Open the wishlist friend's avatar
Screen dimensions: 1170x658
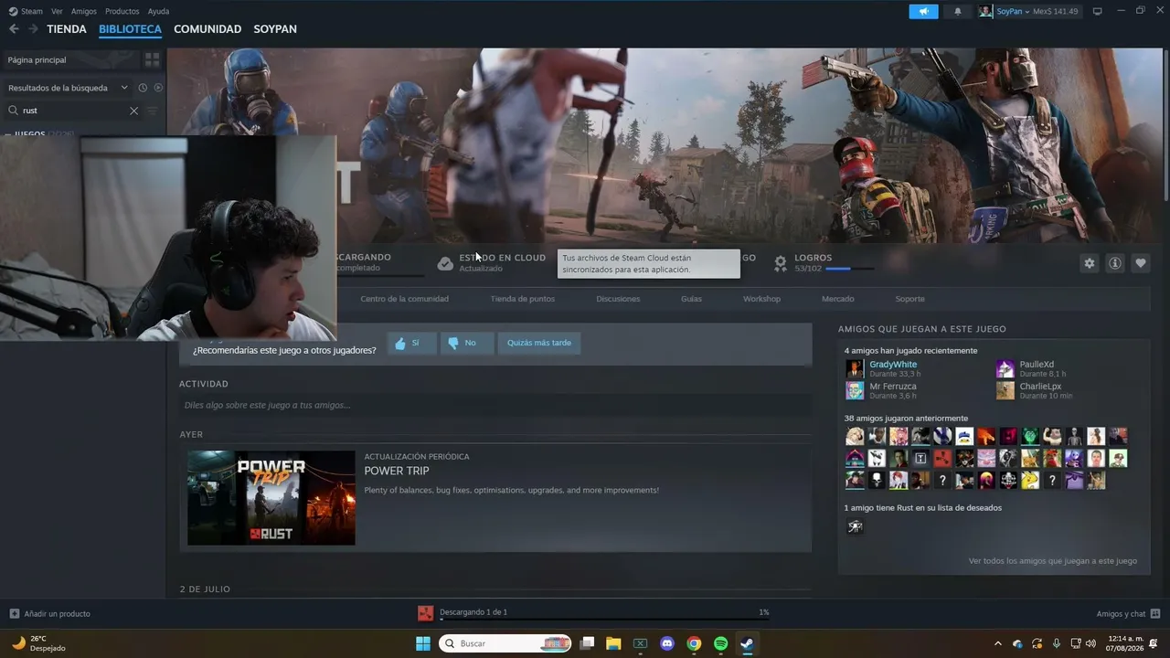tap(855, 526)
